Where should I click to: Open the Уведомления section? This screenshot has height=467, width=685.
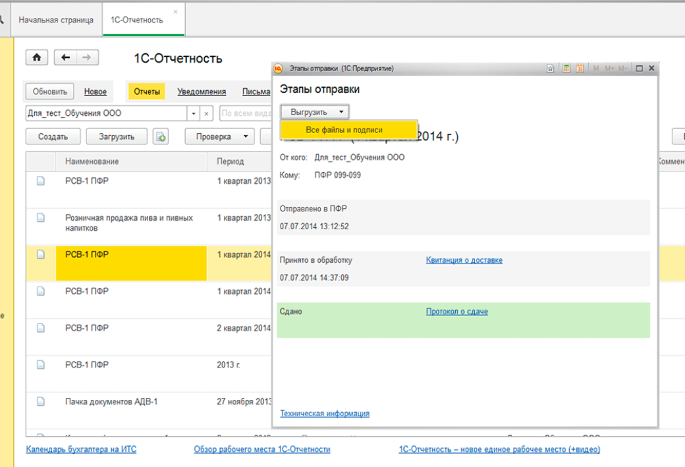[x=202, y=92]
